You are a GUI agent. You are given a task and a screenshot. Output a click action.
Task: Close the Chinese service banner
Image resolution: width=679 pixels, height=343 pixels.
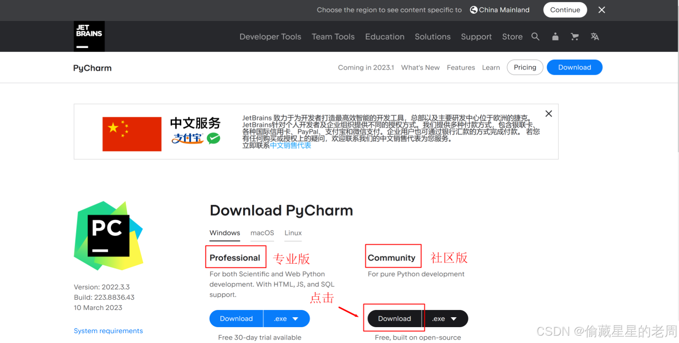coord(549,114)
